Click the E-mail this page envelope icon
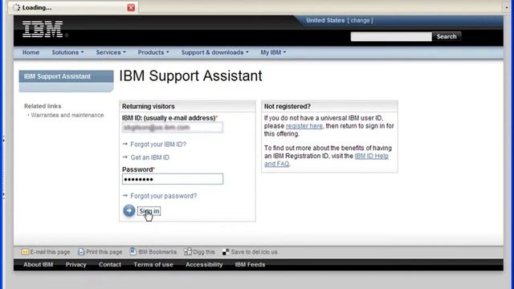This screenshot has height=289, width=514. tap(25, 251)
